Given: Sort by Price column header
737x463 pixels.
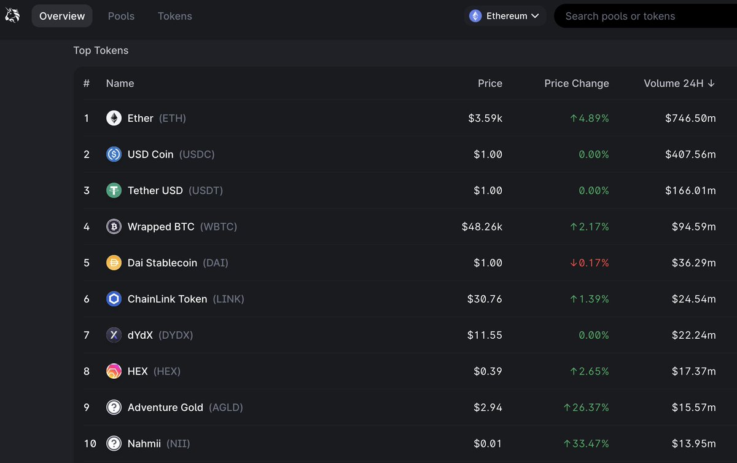Looking at the screenshot, I should [x=490, y=84].
